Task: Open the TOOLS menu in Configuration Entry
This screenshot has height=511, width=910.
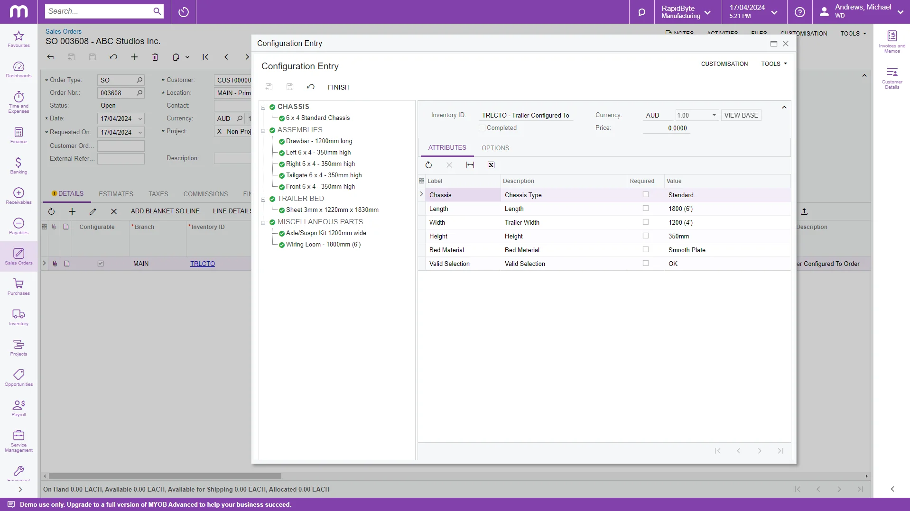Action: (773, 64)
